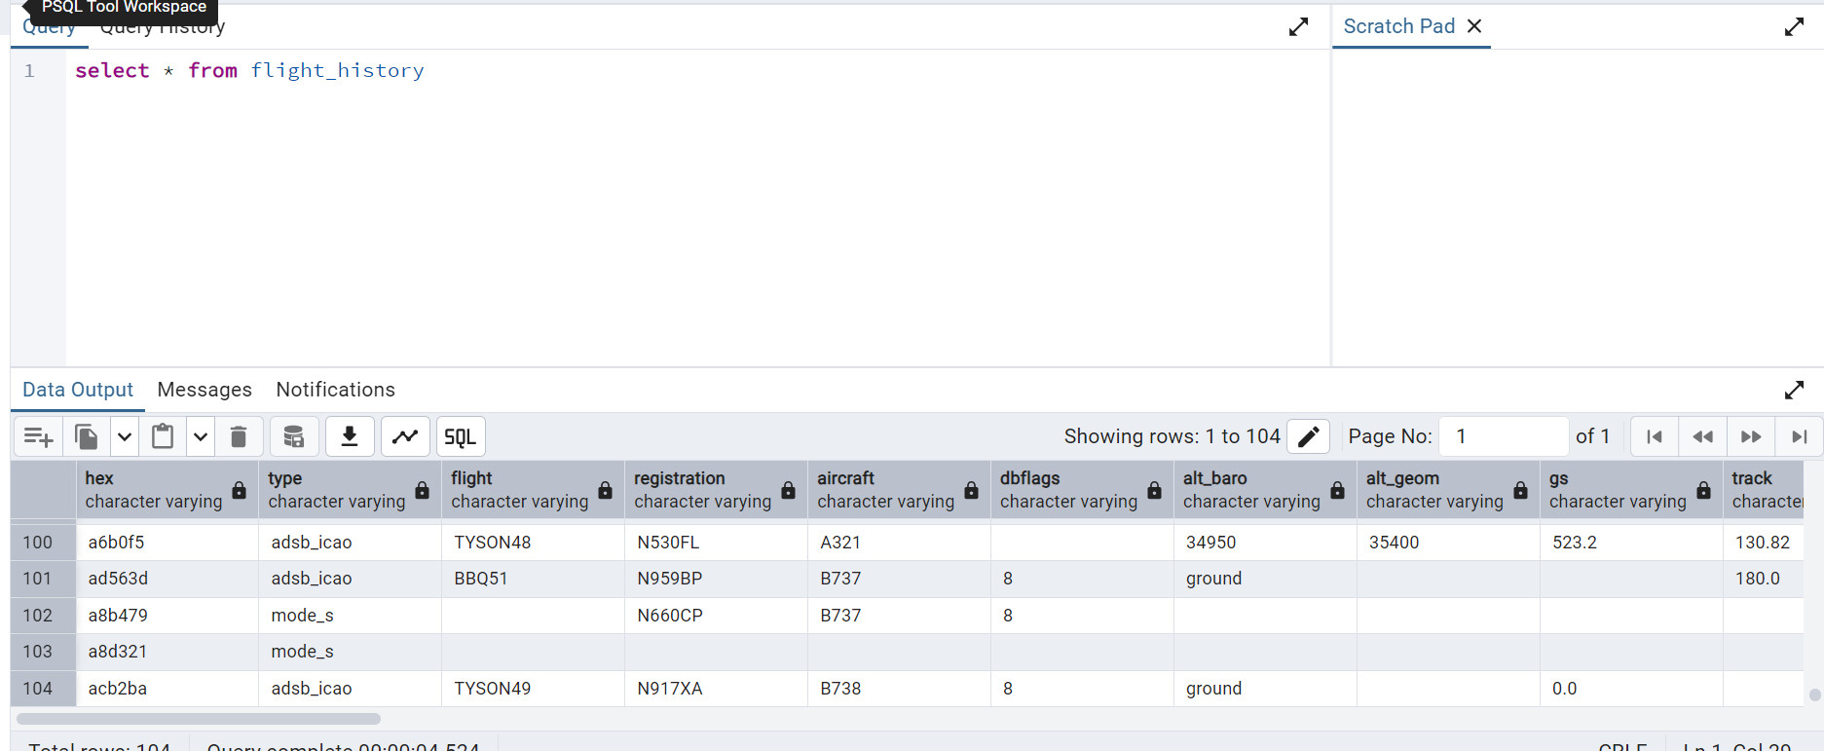Close the Scratch Pad tab

click(1474, 26)
